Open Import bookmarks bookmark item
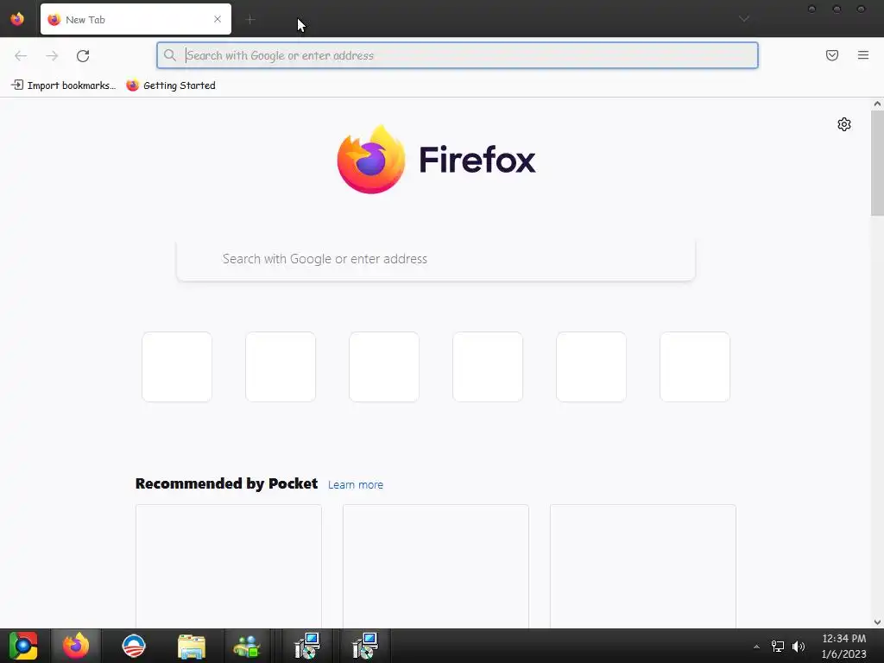 click(x=64, y=85)
